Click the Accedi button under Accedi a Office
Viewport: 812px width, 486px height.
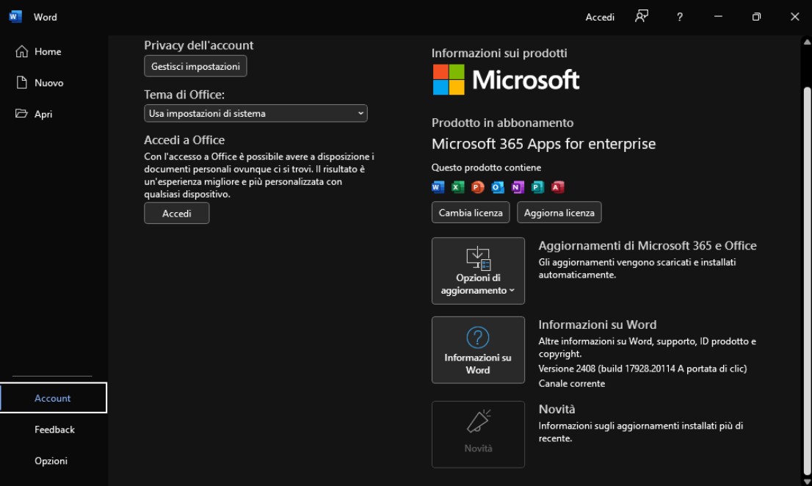(x=177, y=213)
